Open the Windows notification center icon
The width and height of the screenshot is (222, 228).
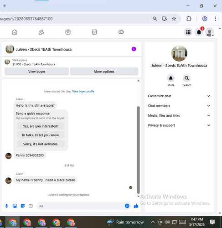pyautogui.click(x=212, y=222)
